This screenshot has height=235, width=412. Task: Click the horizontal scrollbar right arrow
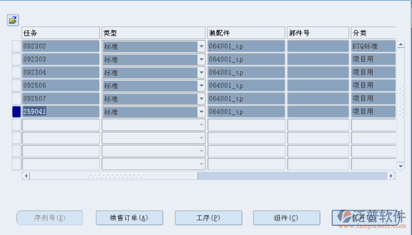(x=391, y=176)
